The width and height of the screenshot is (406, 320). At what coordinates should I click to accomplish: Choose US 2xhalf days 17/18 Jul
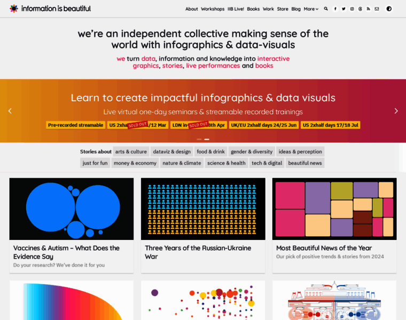pyautogui.click(x=330, y=125)
